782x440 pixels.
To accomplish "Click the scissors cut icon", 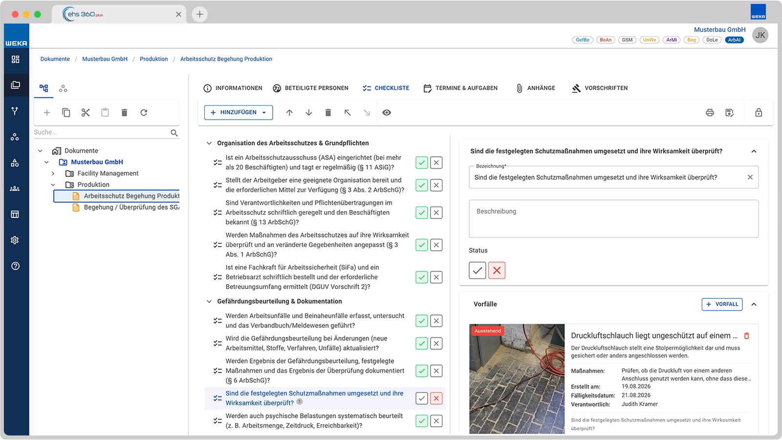I will [86, 112].
